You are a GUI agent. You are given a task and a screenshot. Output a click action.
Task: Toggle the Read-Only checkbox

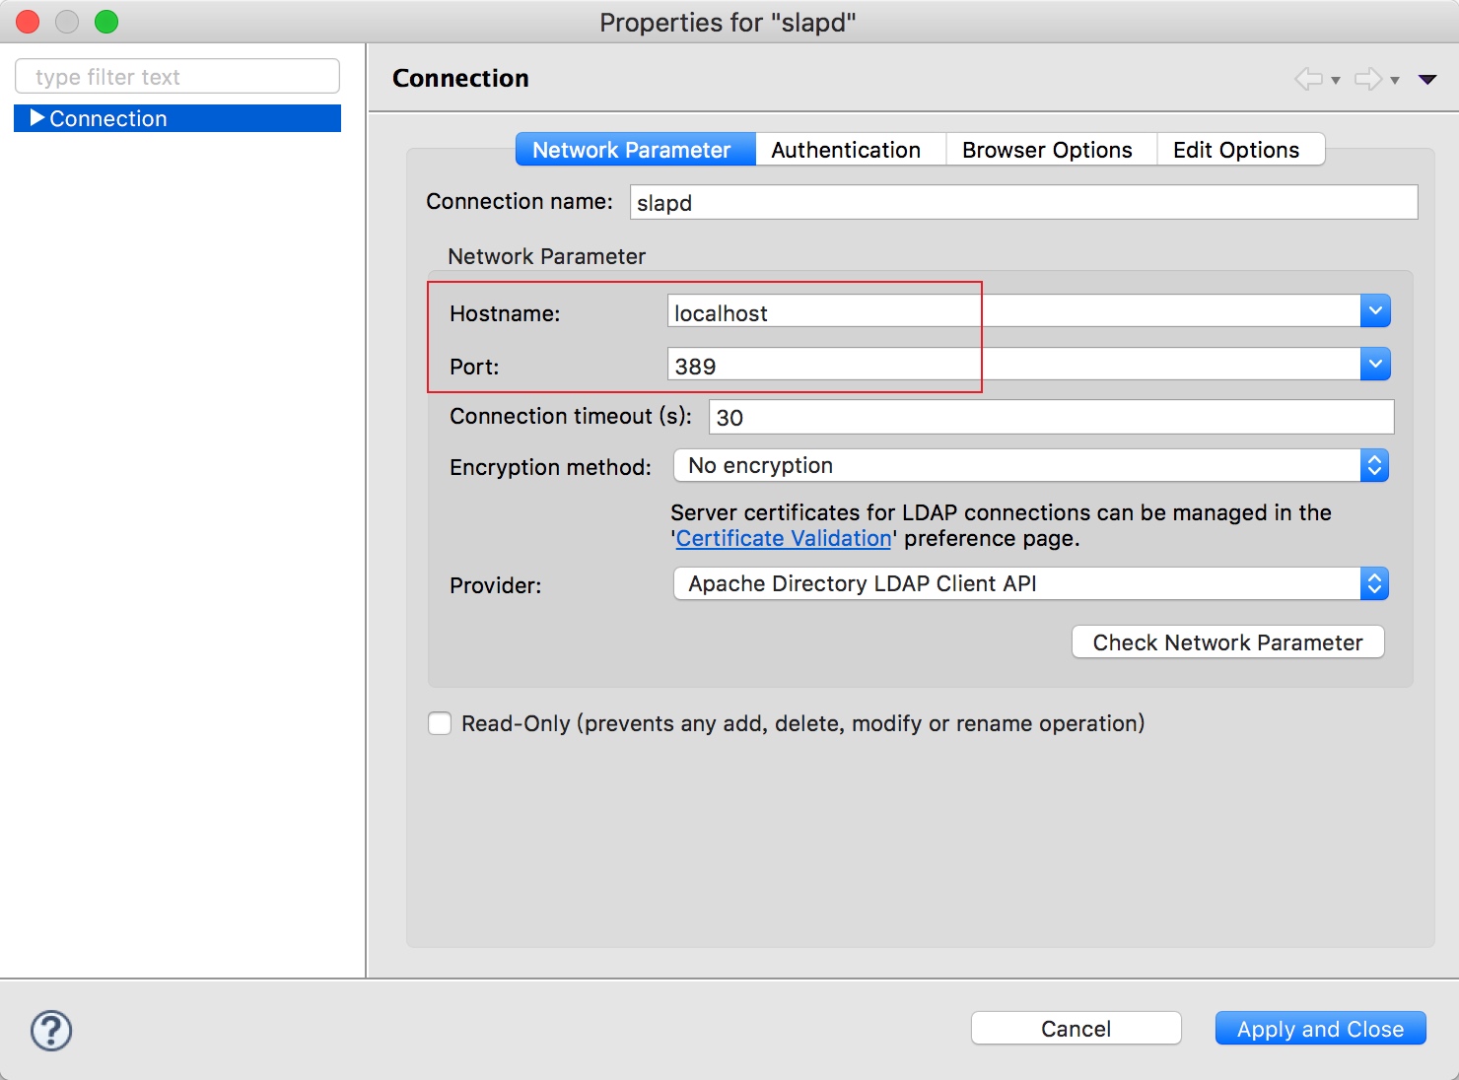440,723
